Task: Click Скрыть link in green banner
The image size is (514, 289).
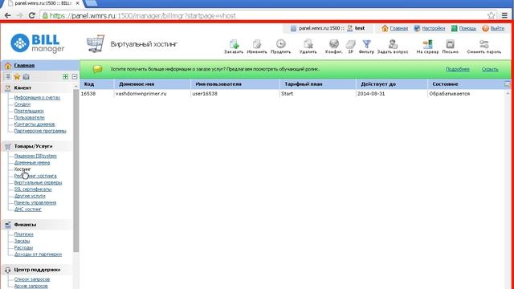Action: (x=490, y=69)
